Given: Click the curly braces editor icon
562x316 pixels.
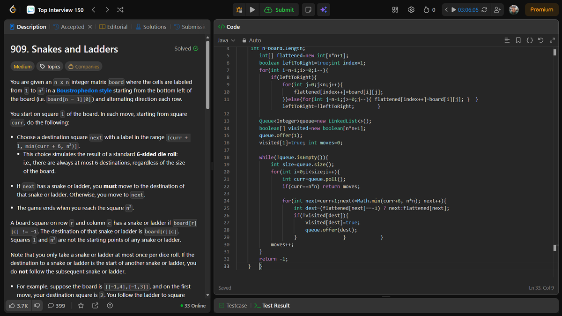Looking at the screenshot, I should point(530,40).
